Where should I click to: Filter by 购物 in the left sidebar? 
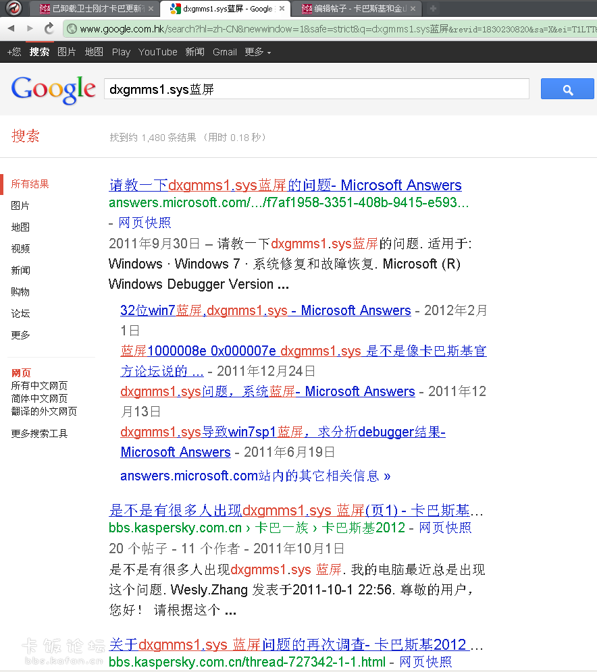point(20,292)
